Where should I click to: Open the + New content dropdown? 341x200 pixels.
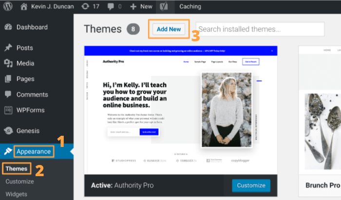coord(141,7)
